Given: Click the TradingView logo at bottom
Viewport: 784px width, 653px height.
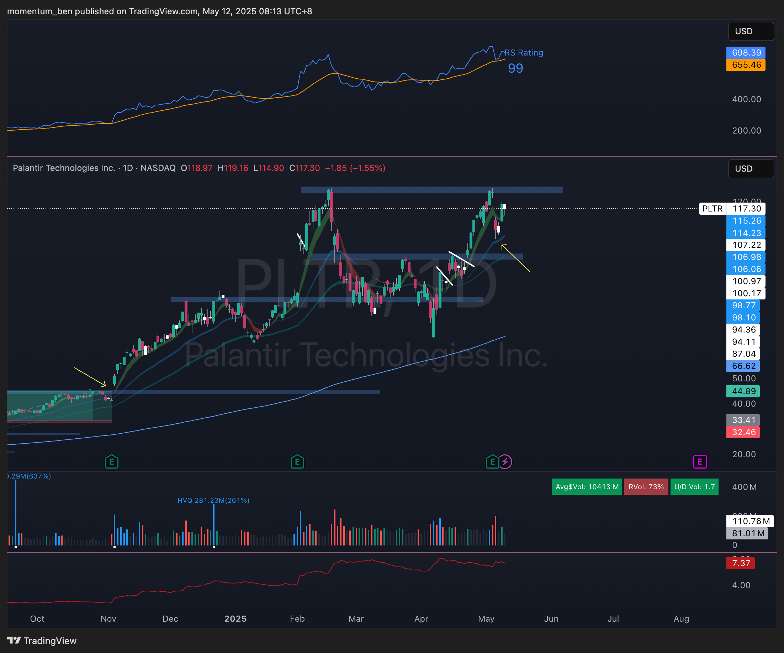Looking at the screenshot, I should coord(42,641).
